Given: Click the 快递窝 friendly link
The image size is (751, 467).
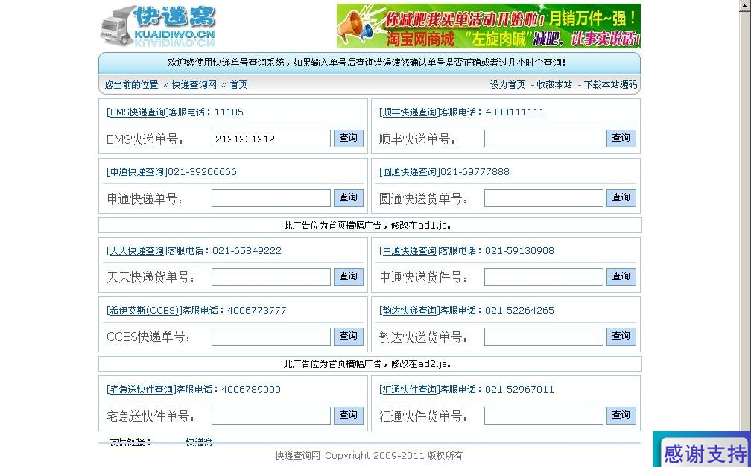Looking at the screenshot, I should pos(199,442).
